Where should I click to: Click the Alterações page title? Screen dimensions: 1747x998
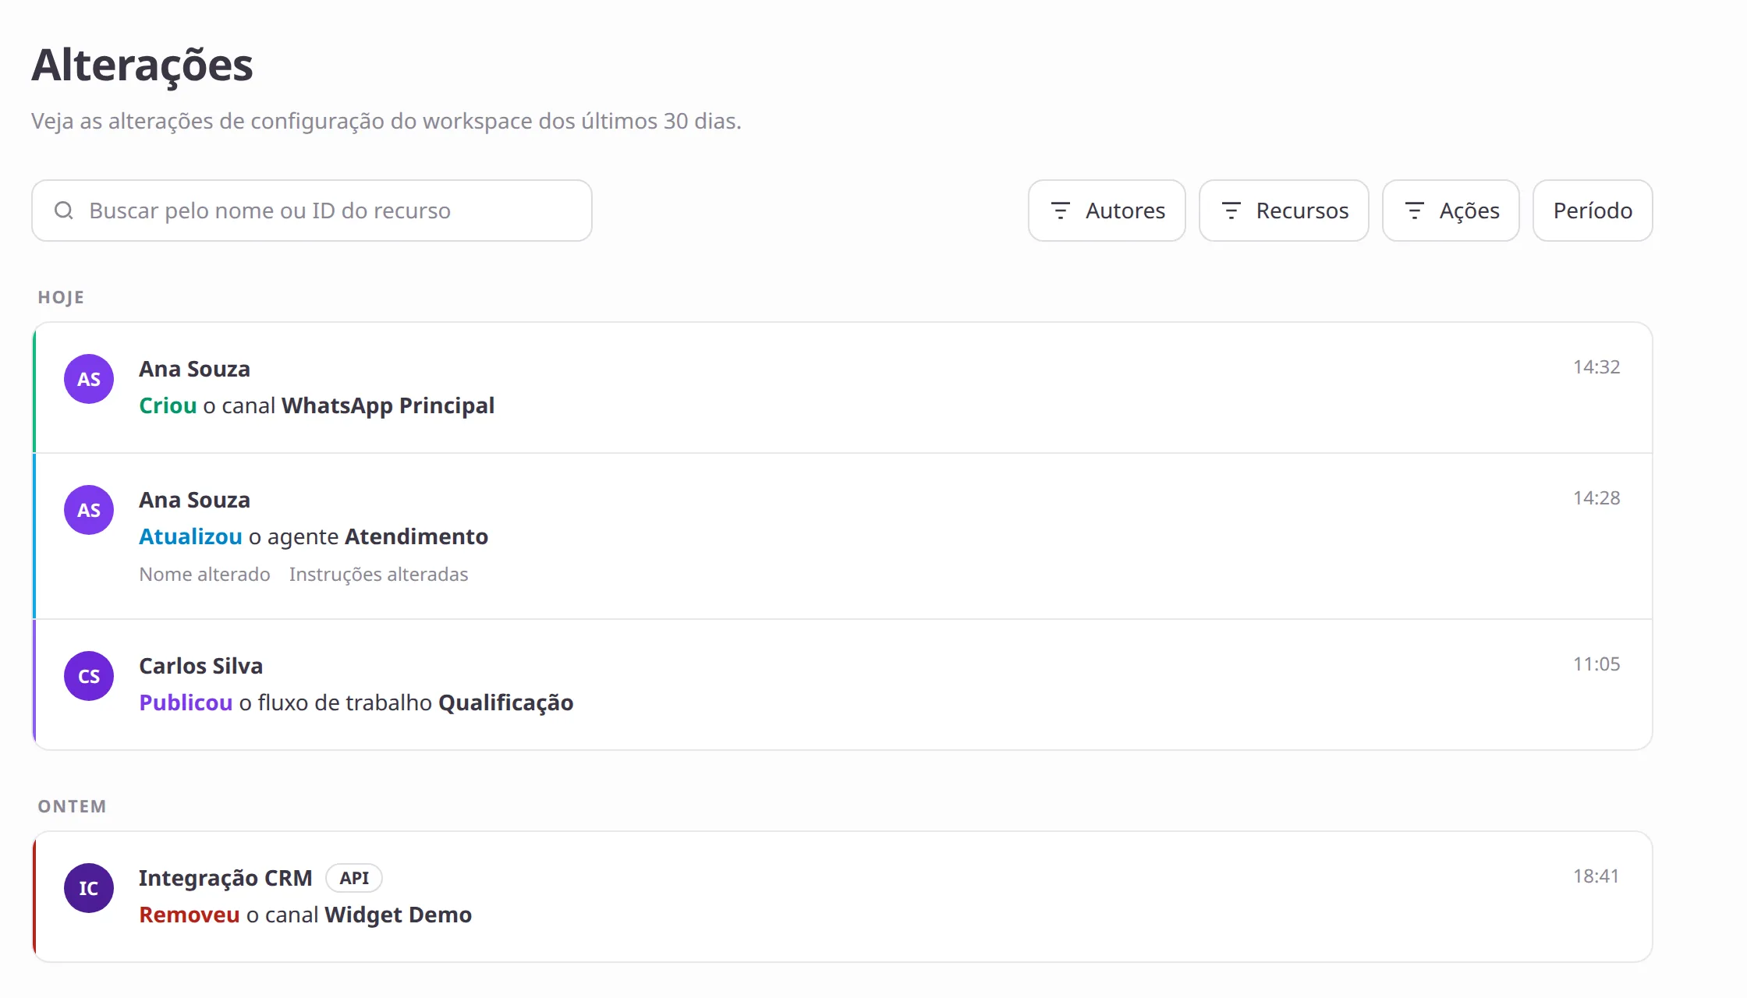[x=143, y=65]
